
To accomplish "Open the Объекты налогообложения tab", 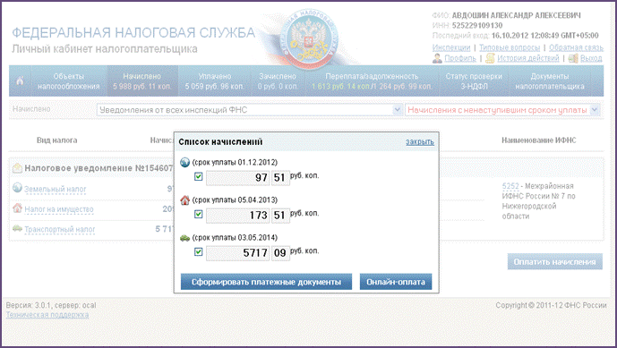I will click(68, 81).
